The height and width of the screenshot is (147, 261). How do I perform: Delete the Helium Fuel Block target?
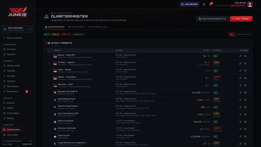point(245,122)
